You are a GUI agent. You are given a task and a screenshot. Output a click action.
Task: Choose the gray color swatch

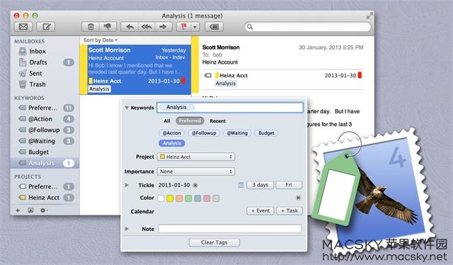pos(216,198)
